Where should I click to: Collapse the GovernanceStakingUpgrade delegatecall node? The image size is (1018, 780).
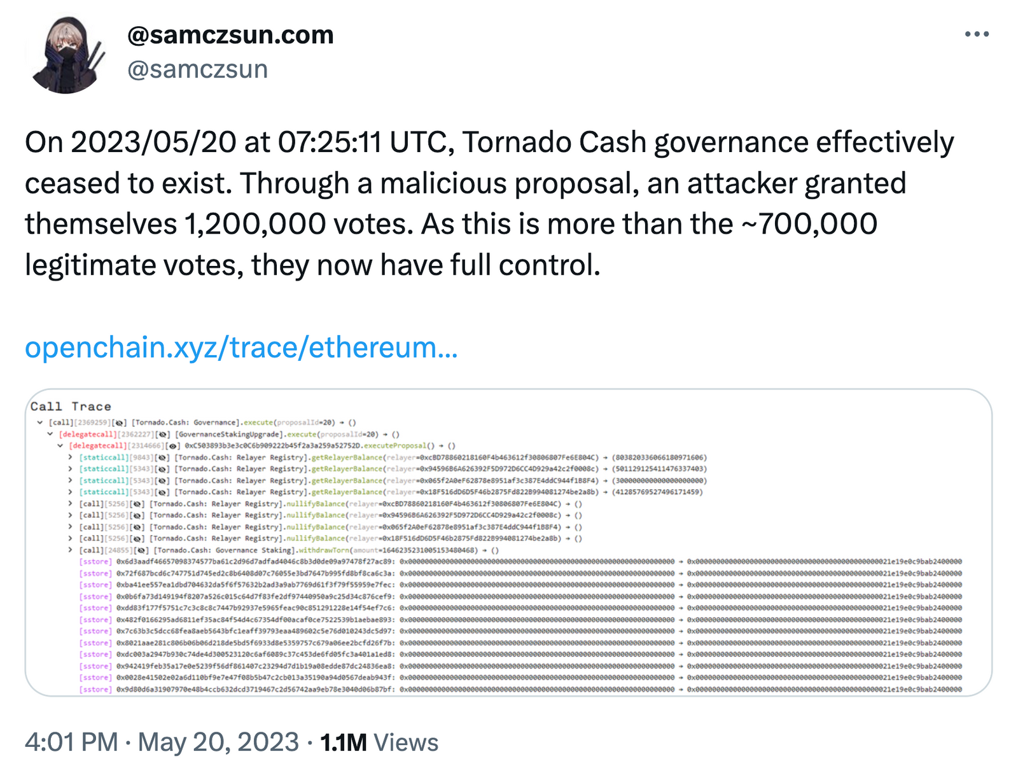[x=50, y=434]
